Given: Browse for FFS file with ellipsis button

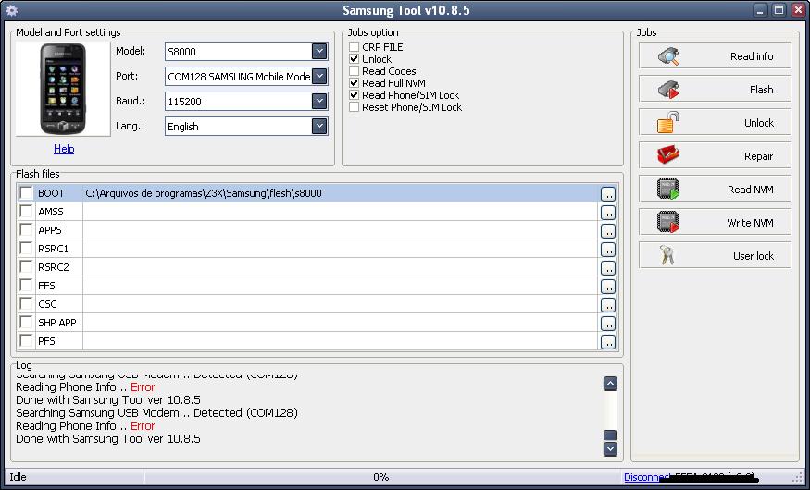Looking at the screenshot, I should 608,287.
